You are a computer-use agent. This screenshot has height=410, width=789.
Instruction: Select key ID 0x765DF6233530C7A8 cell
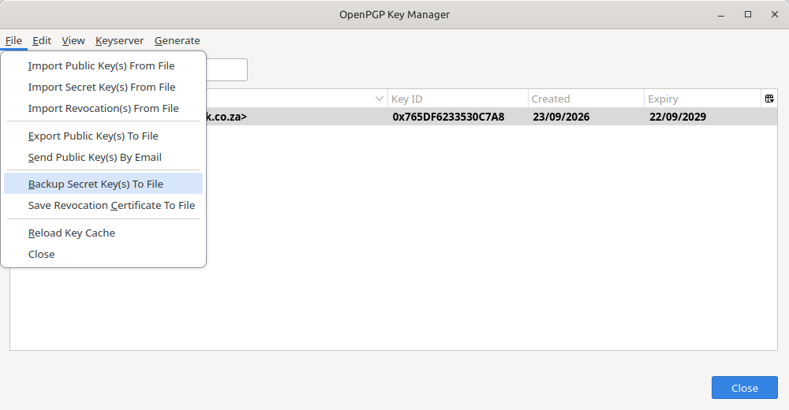tap(448, 117)
